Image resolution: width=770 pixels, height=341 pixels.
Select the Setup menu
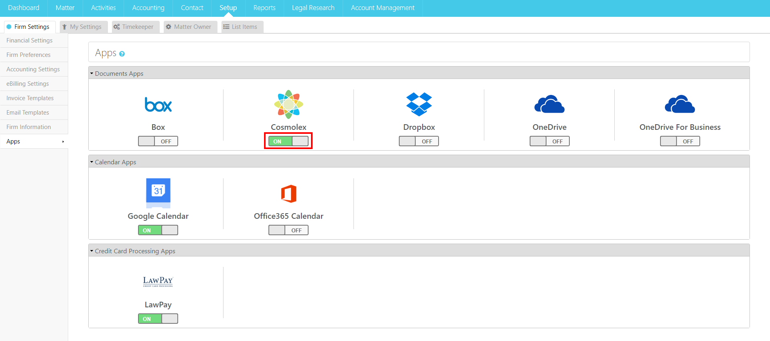point(228,8)
